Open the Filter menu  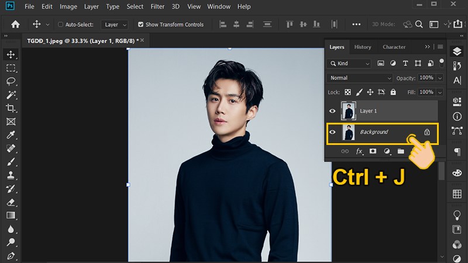click(157, 6)
